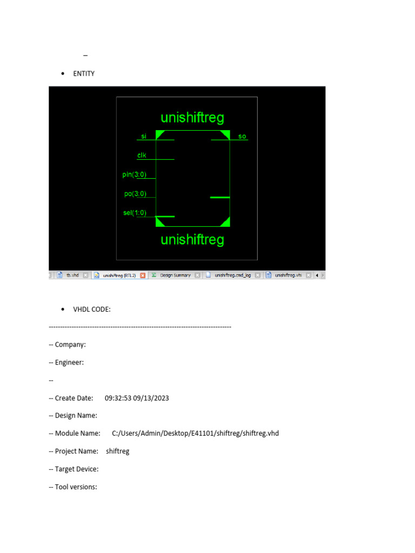Image resolution: width=415 pixels, height=553 pixels.
Task: Select the bottom unishiftreg block label
Action: click(192, 239)
